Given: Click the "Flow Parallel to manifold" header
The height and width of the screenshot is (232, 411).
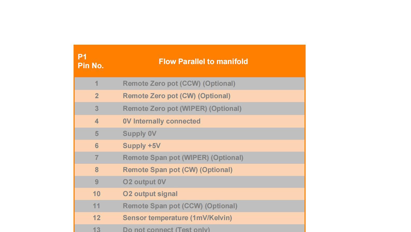Looking at the screenshot, I should pyautogui.click(x=203, y=61).
